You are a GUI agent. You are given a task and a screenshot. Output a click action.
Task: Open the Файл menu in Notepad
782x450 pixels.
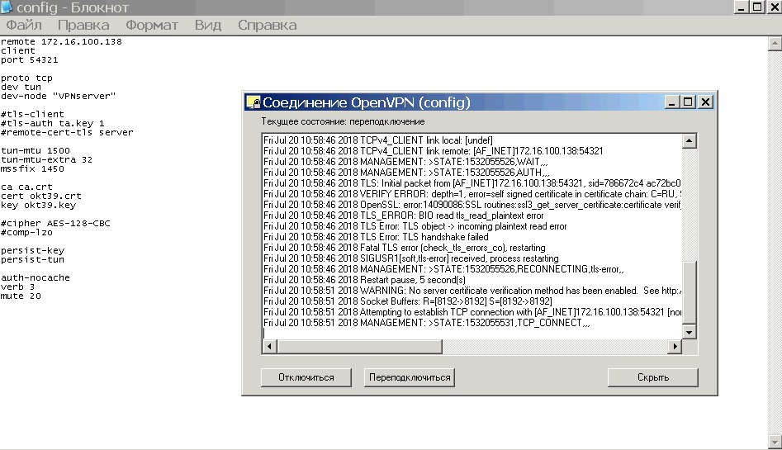[x=23, y=25]
